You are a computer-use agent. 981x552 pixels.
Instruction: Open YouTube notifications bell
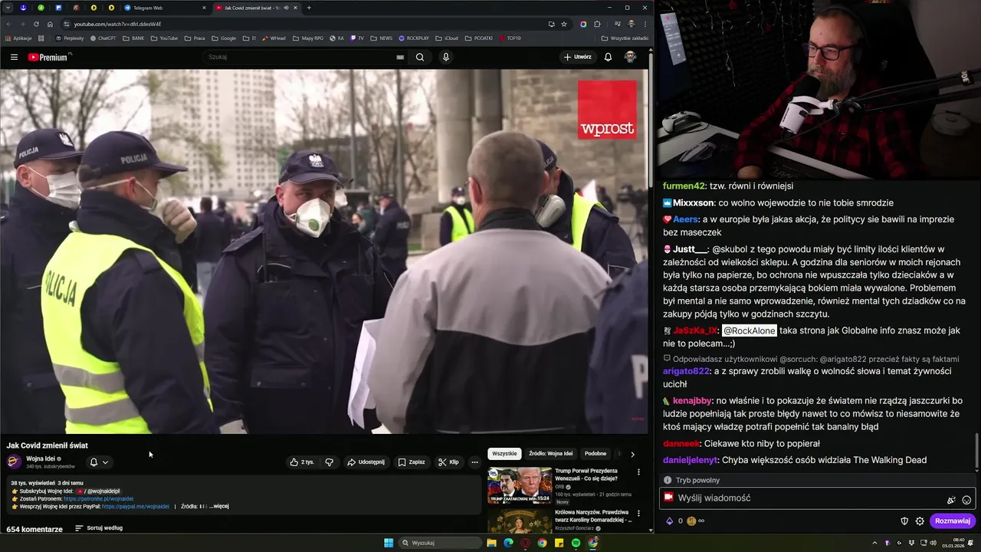click(608, 57)
